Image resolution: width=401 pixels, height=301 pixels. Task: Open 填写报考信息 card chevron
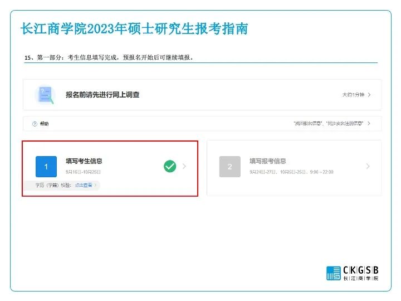coord(368,166)
